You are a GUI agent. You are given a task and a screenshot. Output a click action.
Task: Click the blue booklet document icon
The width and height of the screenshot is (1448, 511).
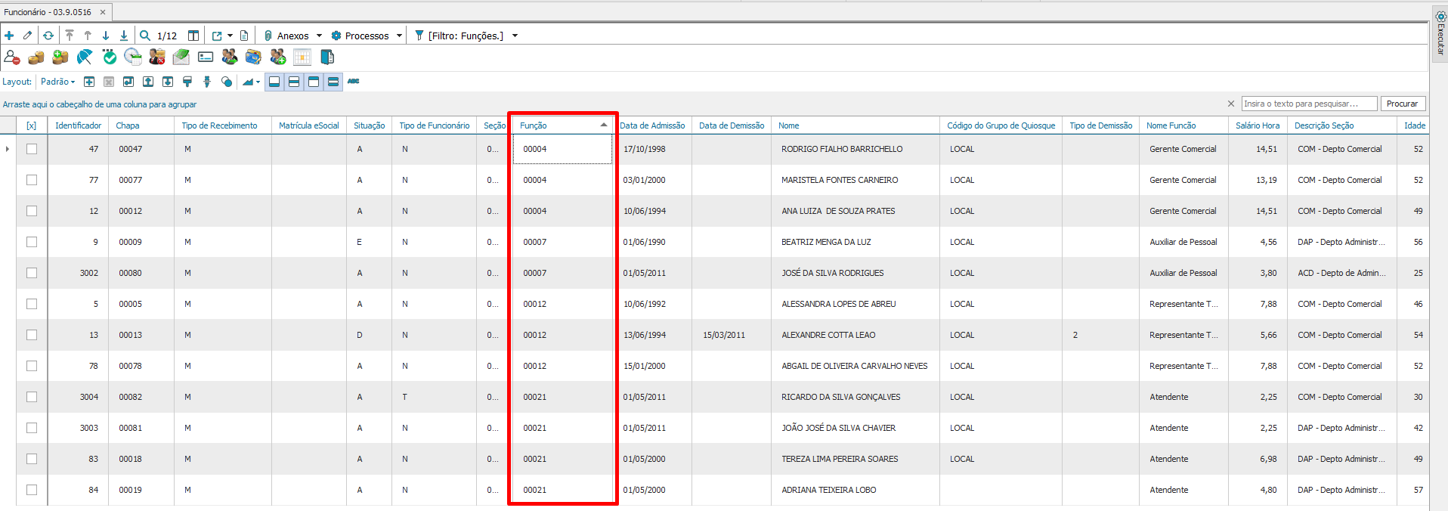[x=327, y=57]
